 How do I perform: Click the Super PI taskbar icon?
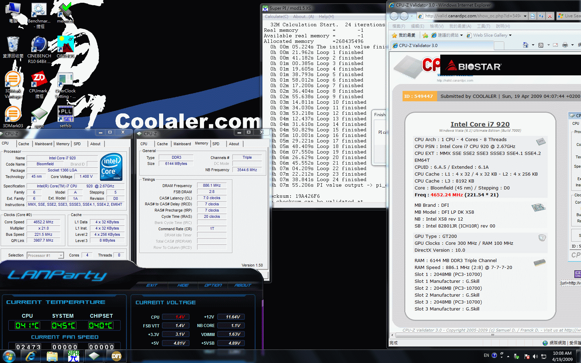(x=74, y=356)
